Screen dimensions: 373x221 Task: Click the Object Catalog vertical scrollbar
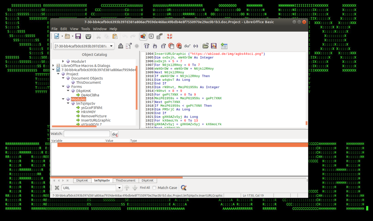point(137,88)
